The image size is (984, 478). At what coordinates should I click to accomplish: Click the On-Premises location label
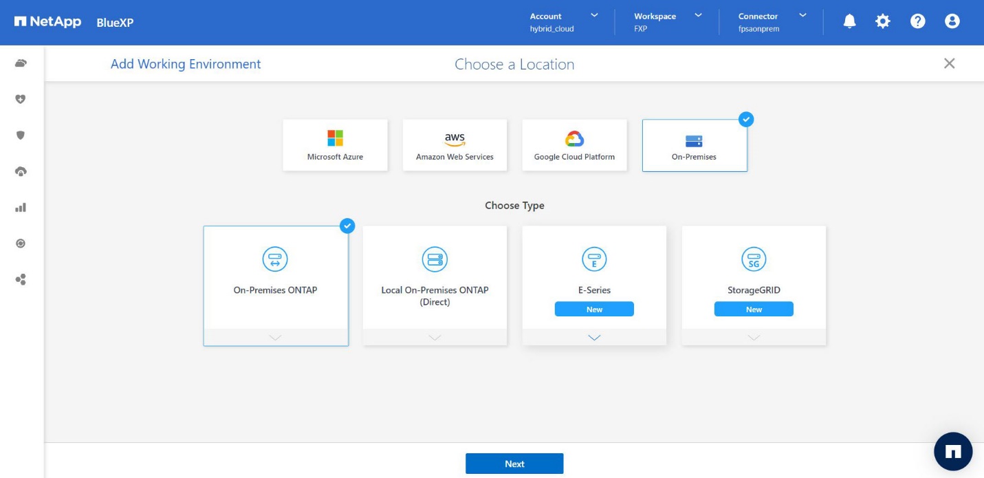[x=694, y=157]
